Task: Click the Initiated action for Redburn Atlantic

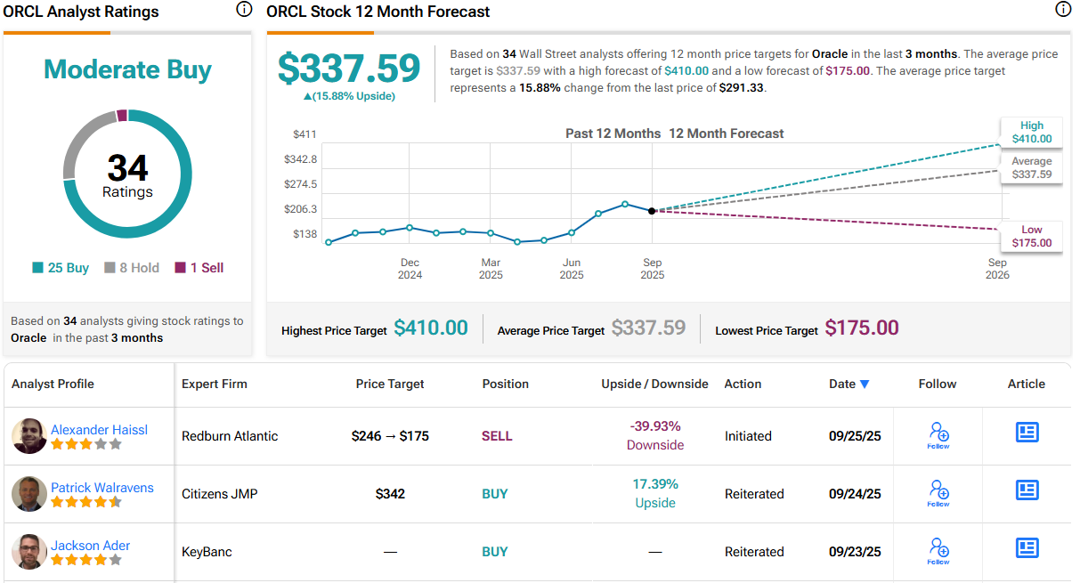Action: click(x=748, y=436)
